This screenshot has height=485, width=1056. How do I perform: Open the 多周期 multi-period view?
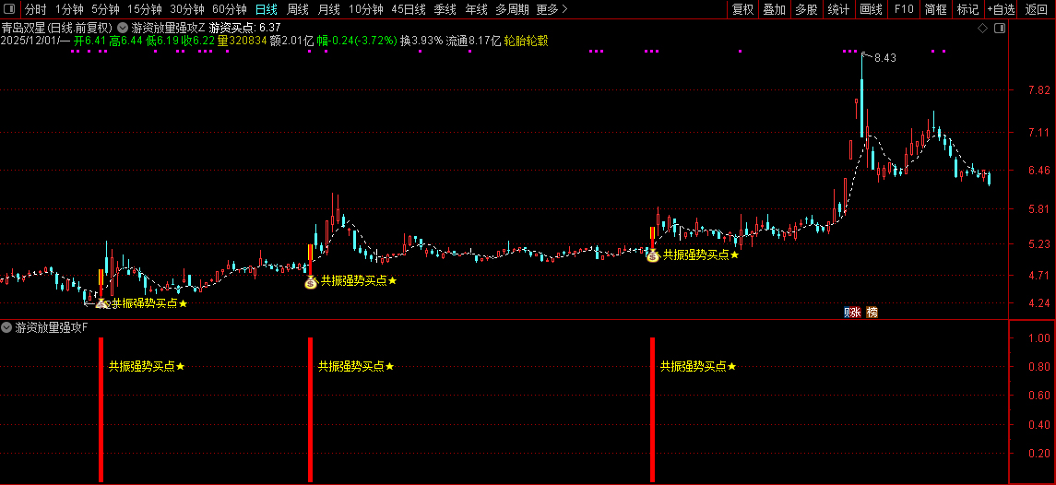click(513, 9)
